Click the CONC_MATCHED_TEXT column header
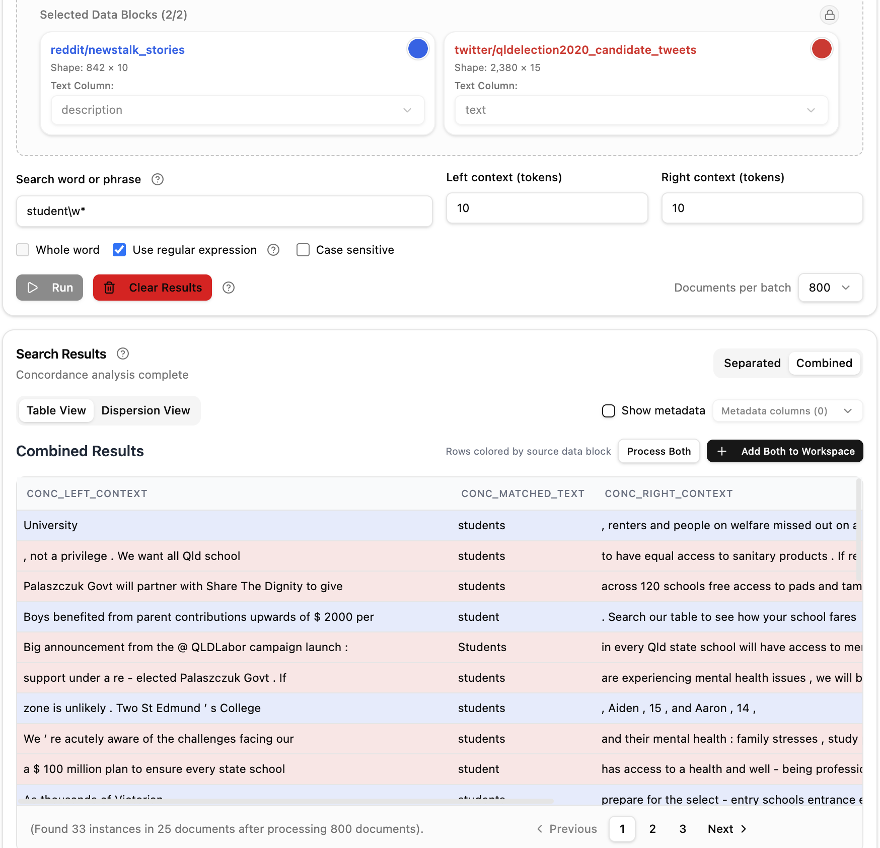 [523, 493]
